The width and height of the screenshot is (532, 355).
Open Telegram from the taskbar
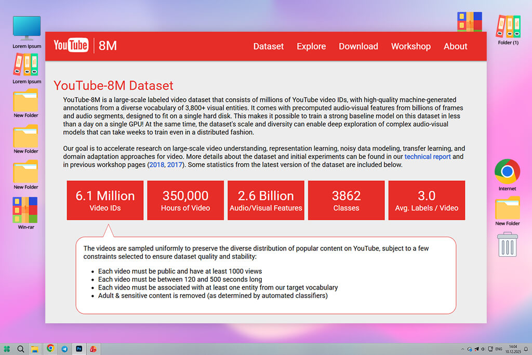tap(64, 349)
